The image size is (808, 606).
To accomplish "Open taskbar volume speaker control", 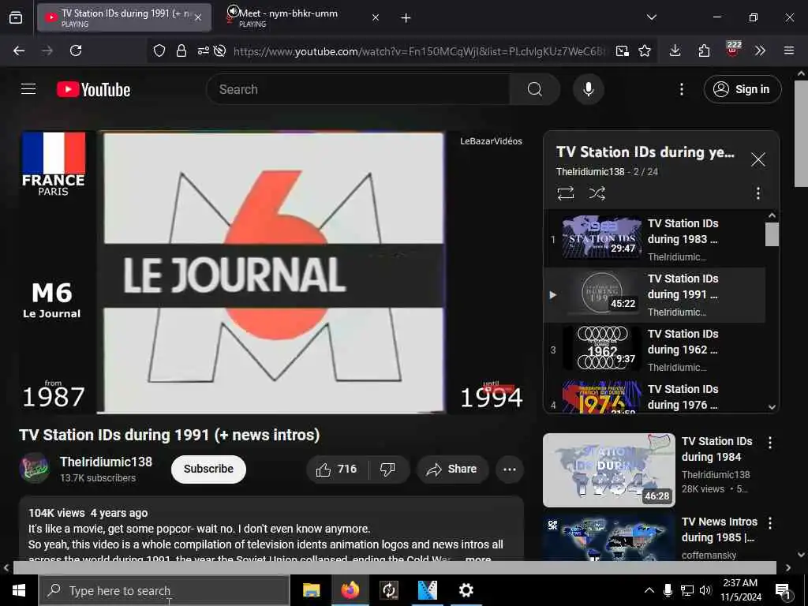I will pos(705,590).
